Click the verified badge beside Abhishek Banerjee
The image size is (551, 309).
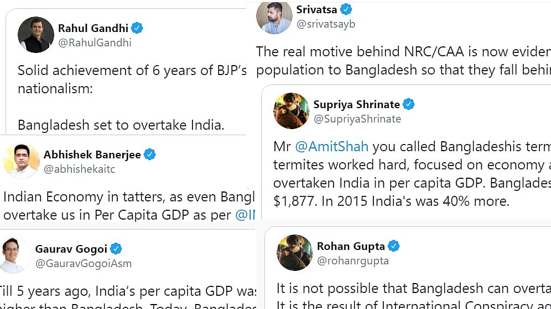(x=150, y=154)
